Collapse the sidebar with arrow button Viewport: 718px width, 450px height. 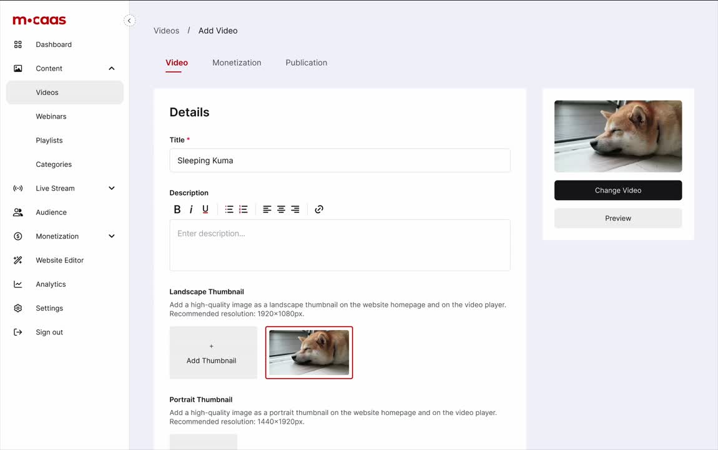[129, 21]
